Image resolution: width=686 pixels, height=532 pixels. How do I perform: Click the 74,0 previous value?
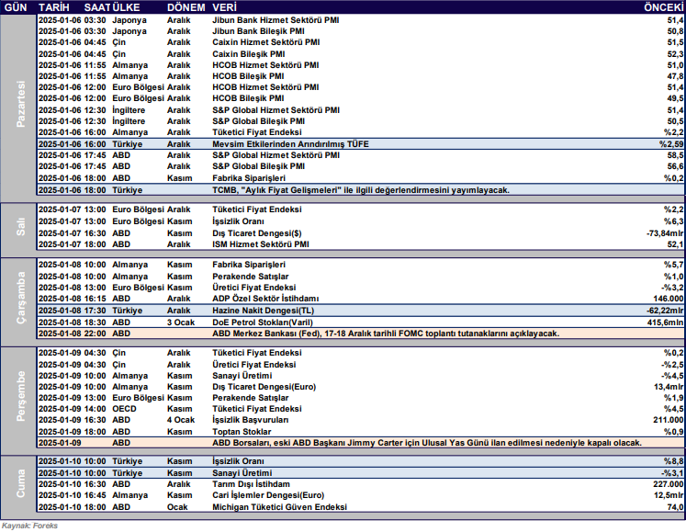[x=676, y=507]
